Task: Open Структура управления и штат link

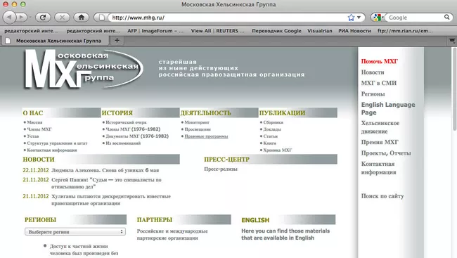Action: click(57, 143)
